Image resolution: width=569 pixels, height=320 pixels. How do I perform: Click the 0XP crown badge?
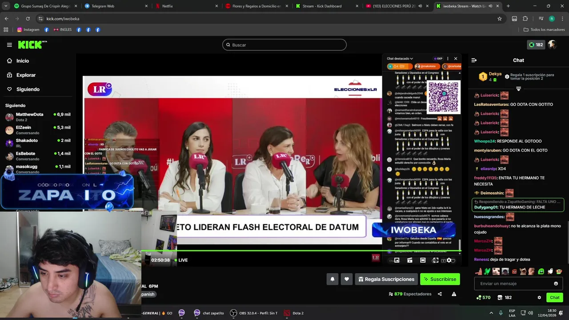pyautogui.click(x=438, y=59)
